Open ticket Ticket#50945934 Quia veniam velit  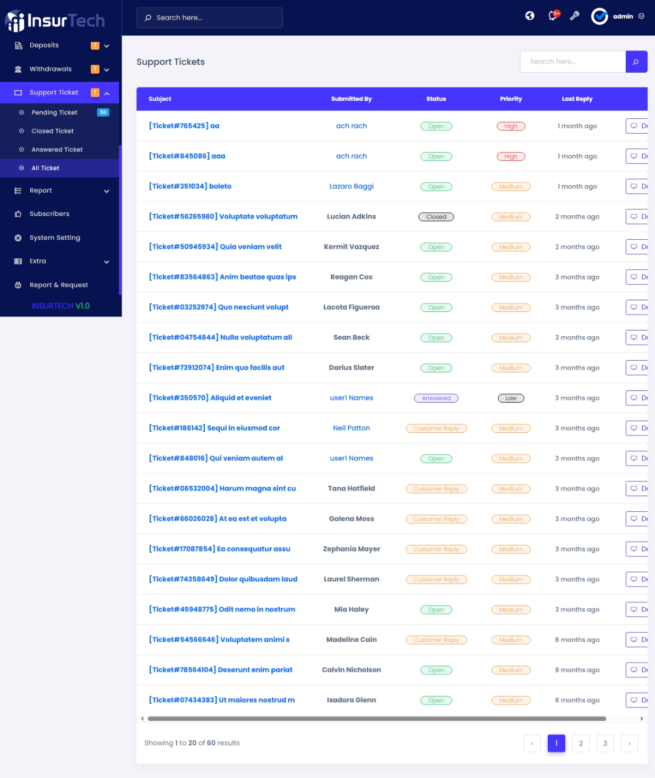215,247
